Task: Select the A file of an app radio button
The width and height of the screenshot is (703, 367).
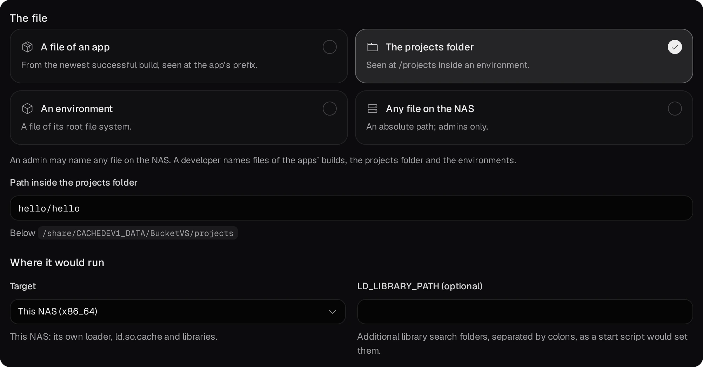Action: [x=330, y=47]
